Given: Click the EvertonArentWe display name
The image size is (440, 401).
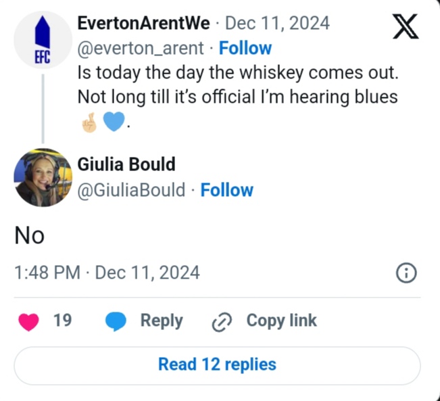Looking at the screenshot, I should coord(144,23).
